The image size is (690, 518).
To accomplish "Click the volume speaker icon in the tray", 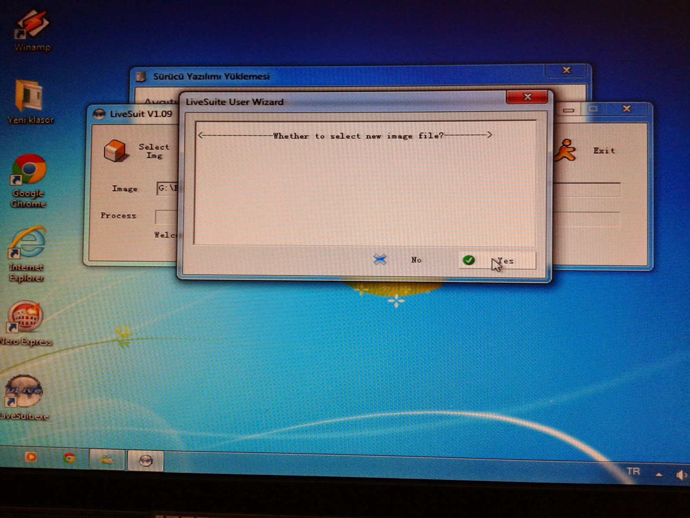I will click(681, 475).
